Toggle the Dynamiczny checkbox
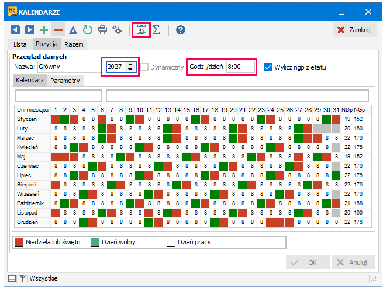The width and height of the screenshot is (390, 294). (144, 67)
